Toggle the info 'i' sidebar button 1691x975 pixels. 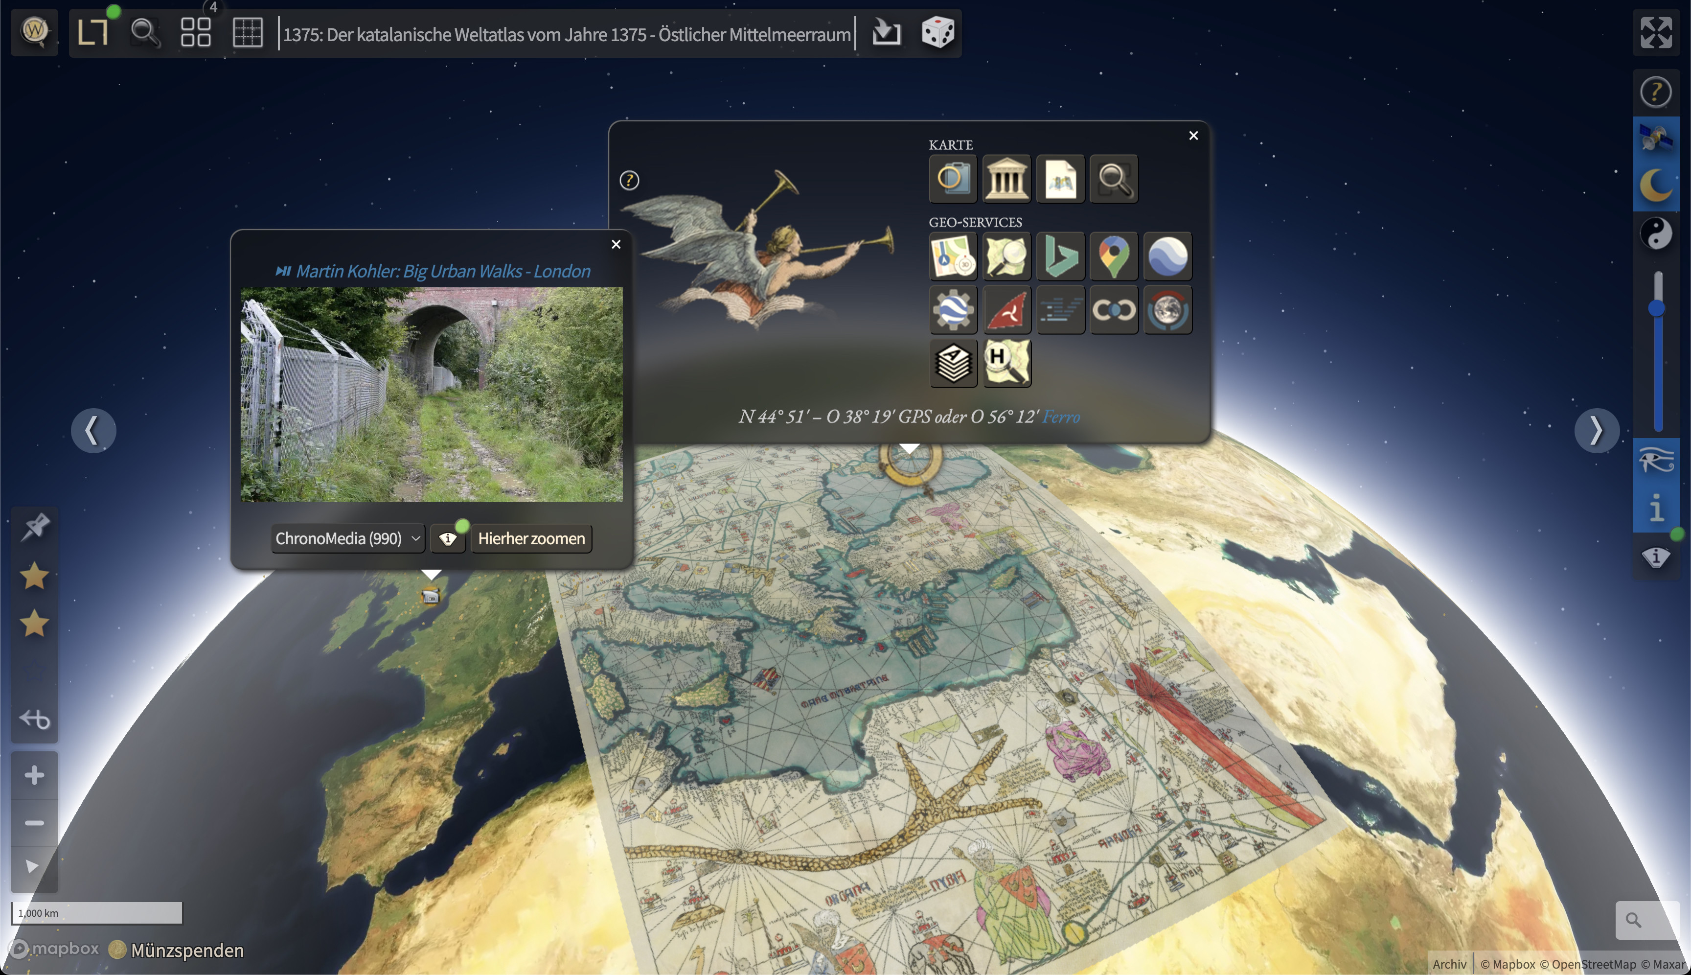pos(1656,508)
